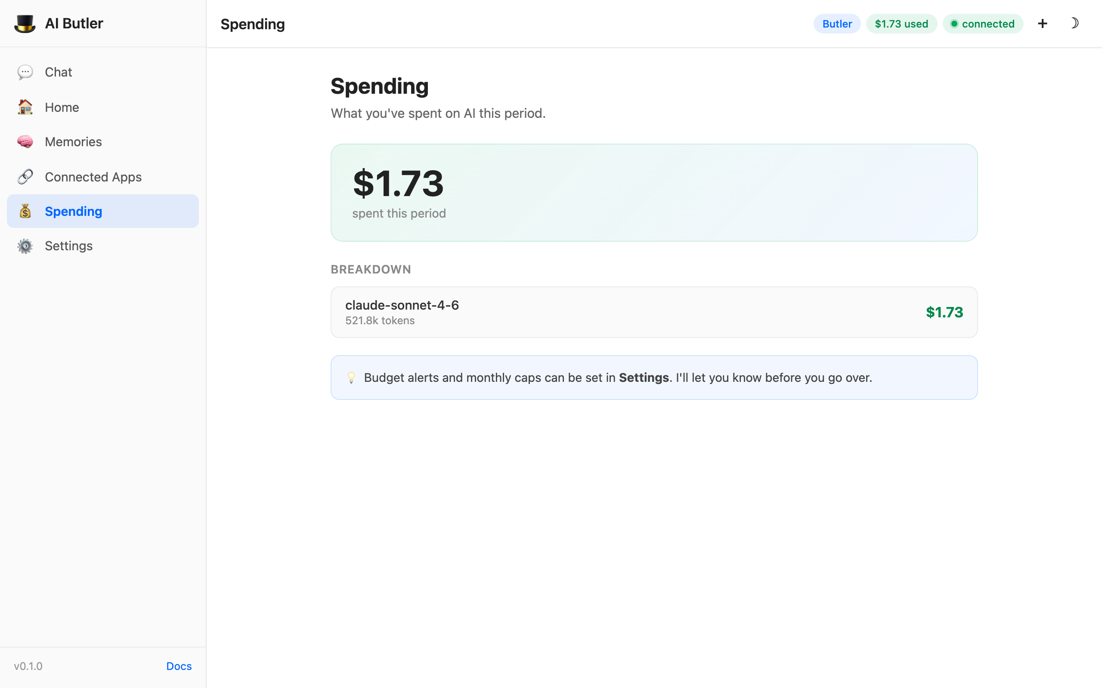Click the plus icon in the header
The image size is (1102, 688).
1042,23
